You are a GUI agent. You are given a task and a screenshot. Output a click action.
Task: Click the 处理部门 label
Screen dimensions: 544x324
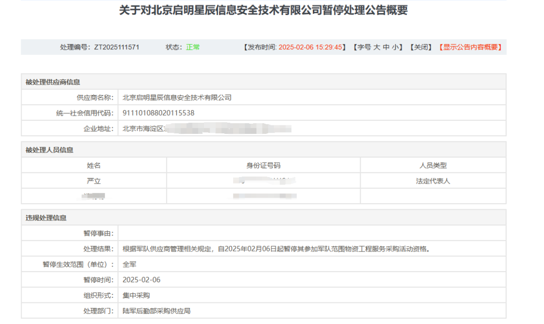click(x=99, y=311)
